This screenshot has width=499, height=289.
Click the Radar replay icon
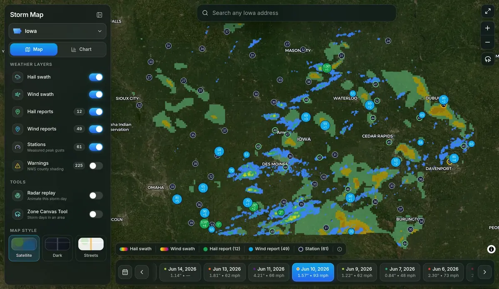point(17,196)
